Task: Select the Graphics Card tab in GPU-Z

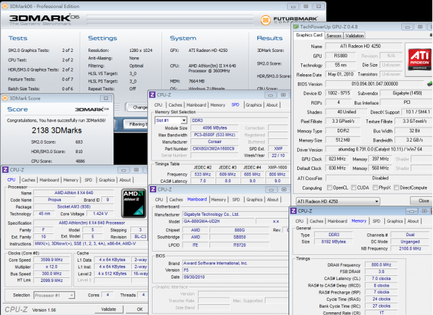Action: tap(309, 35)
